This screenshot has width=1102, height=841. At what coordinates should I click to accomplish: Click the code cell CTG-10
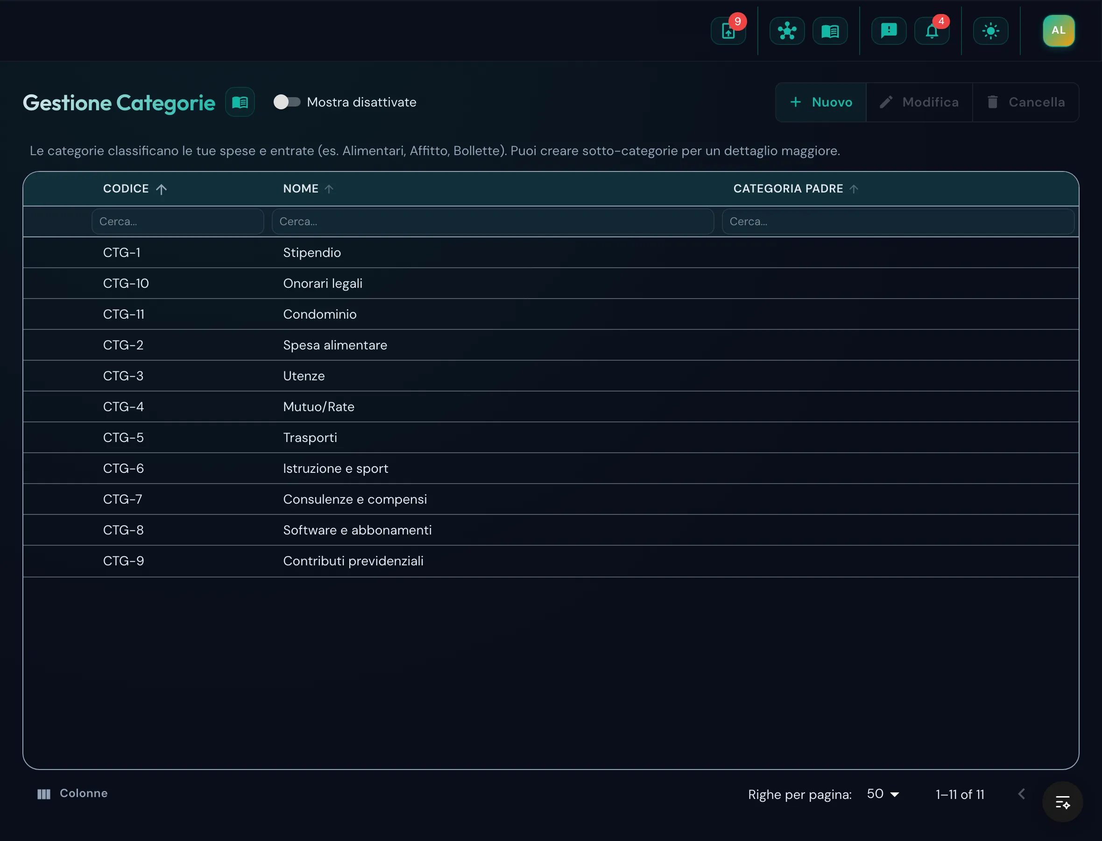126,283
